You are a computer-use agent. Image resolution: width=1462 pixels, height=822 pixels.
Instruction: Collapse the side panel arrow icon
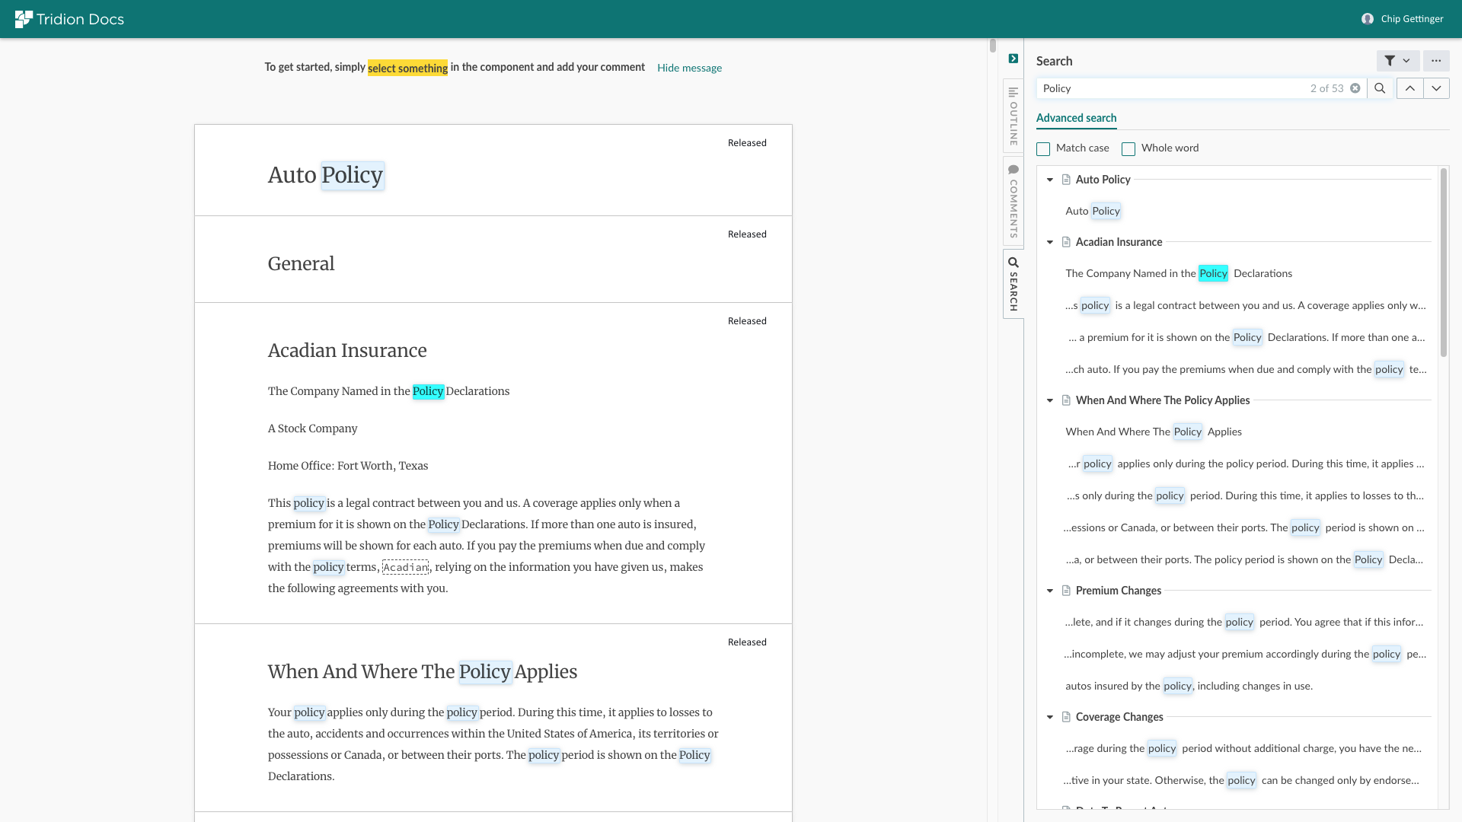(x=1014, y=59)
